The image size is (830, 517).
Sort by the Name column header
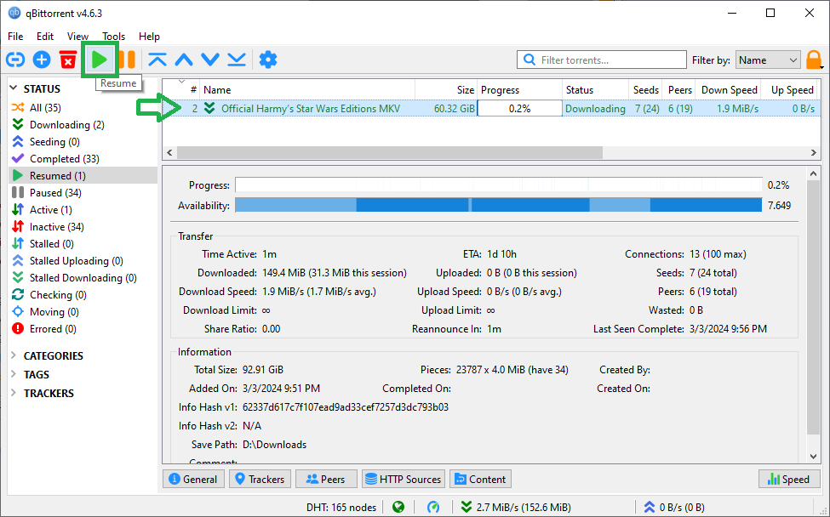click(307, 90)
